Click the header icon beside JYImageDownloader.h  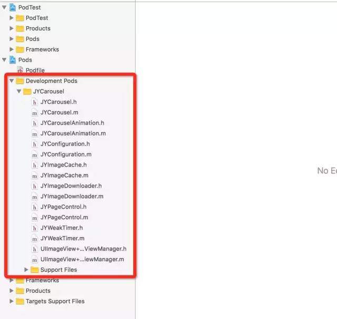point(35,186)
